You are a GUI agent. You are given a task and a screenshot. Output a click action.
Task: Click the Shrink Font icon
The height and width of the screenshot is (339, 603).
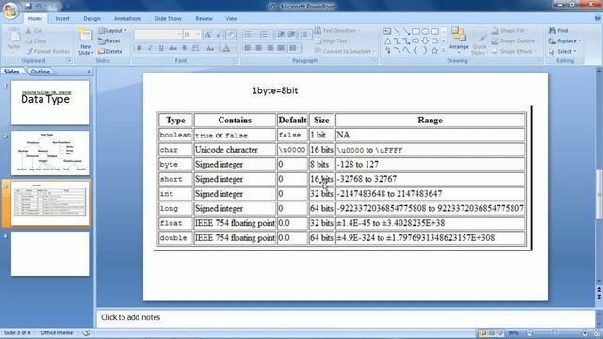pyautogui.click(x=218, y=35)
